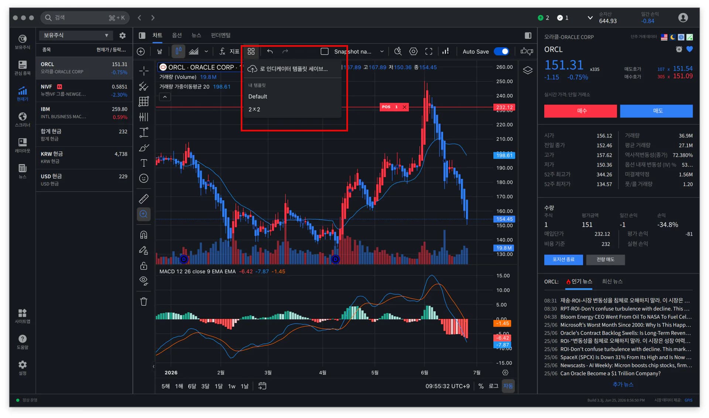Click the blue 매도 sell button
The width and height of the screenshot is (709, 418).
pos(656,111)
